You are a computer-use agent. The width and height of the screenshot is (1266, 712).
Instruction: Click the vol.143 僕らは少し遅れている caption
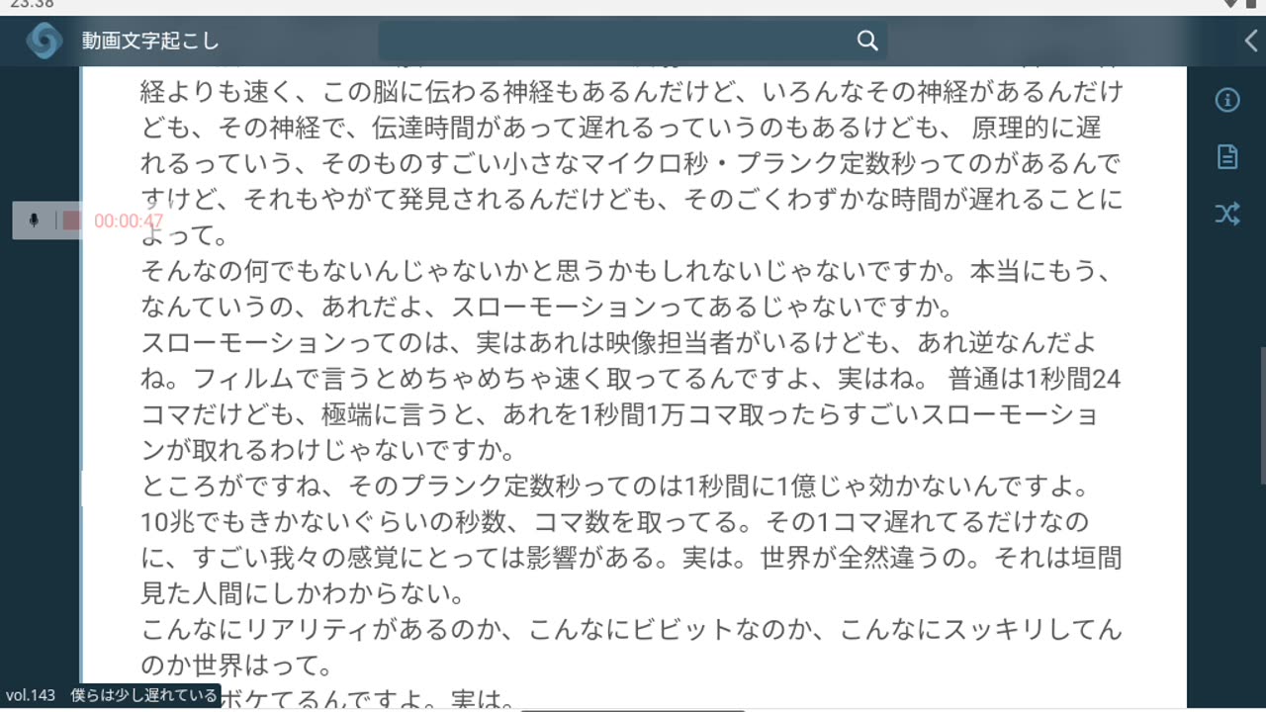pyautogui.click(x=111, y=695)
